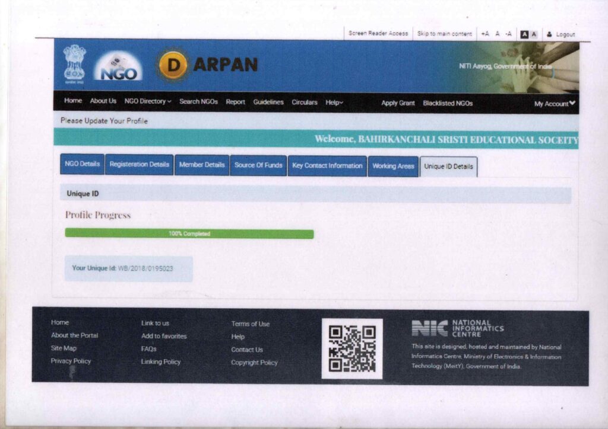Click Profile Progress heading
Viewport: 608px width, 429px height.
coord(98,215)
